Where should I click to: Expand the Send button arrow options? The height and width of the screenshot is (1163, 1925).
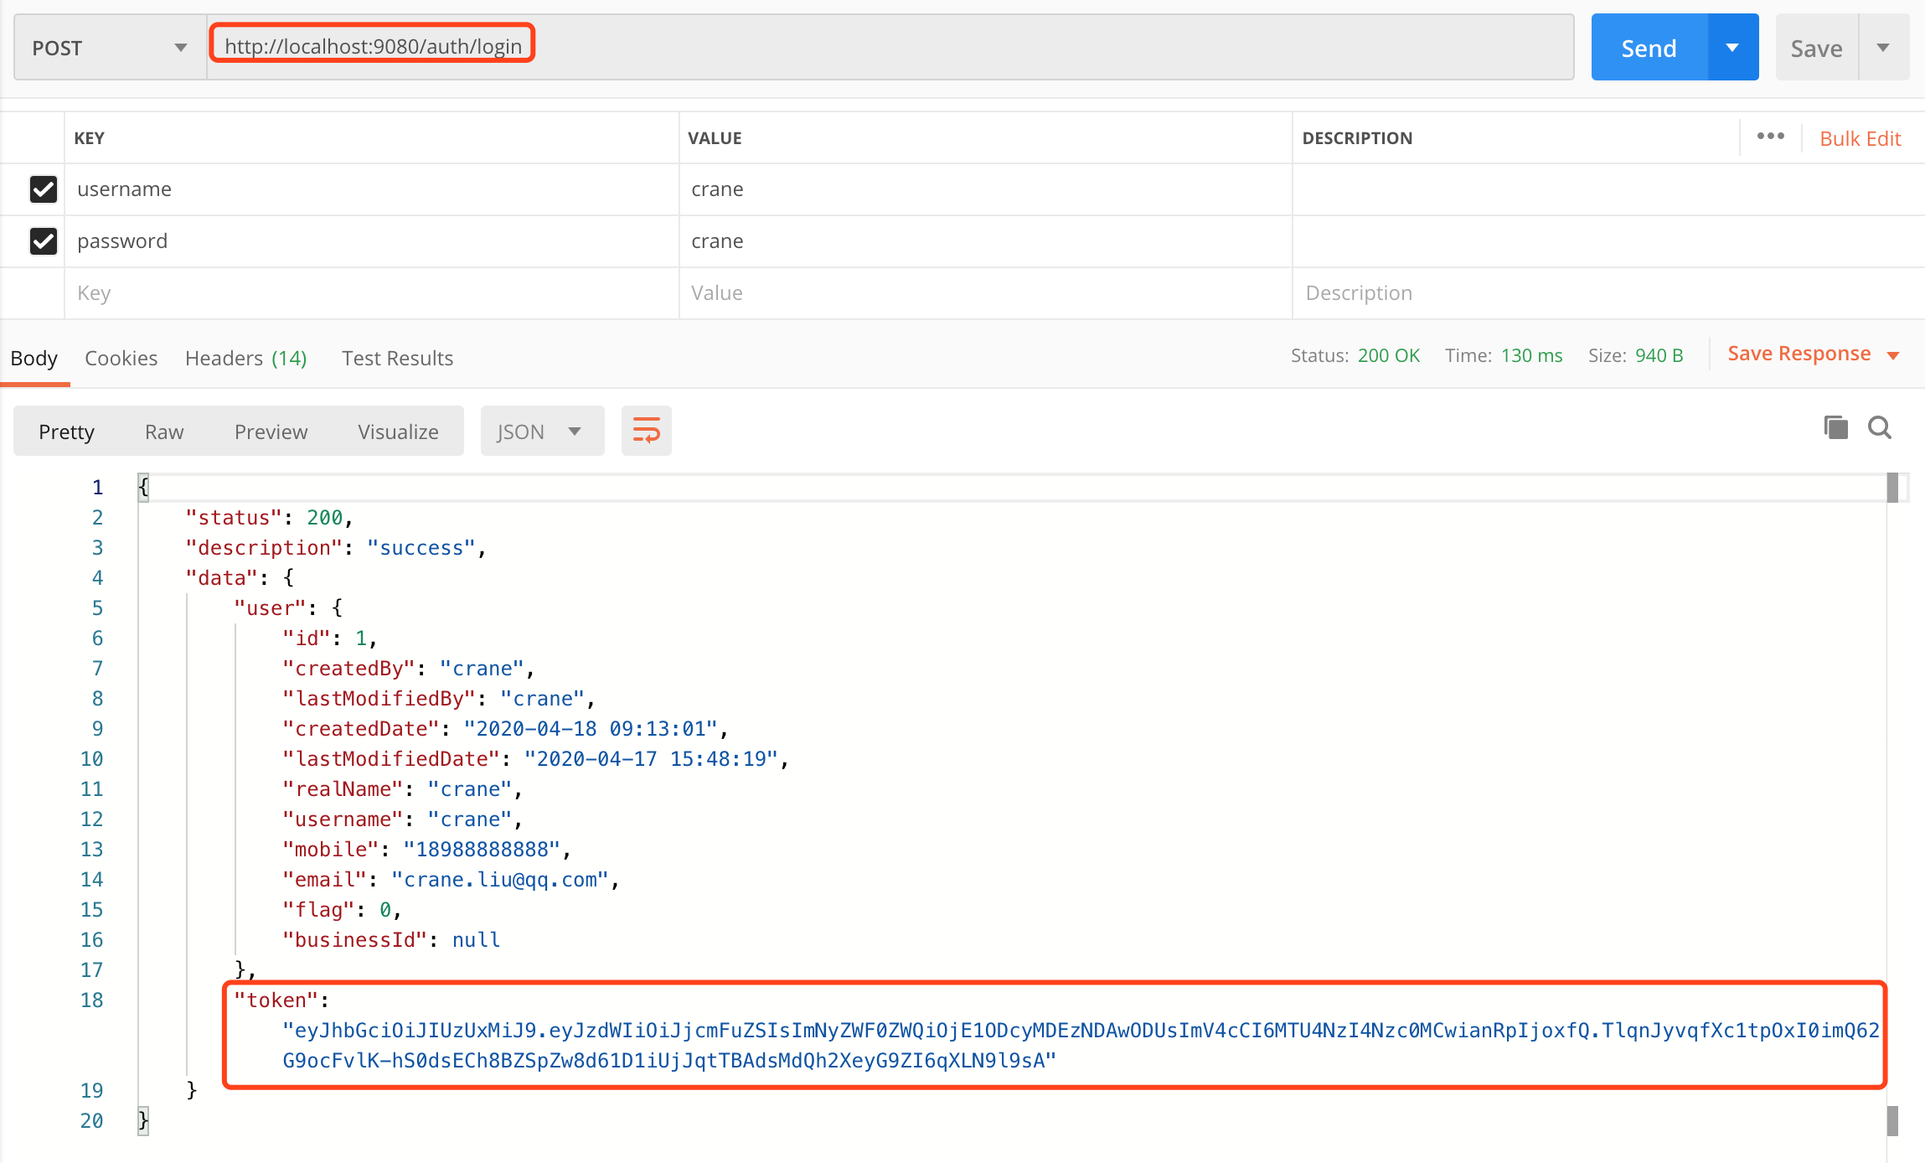tap(1732, 48)
